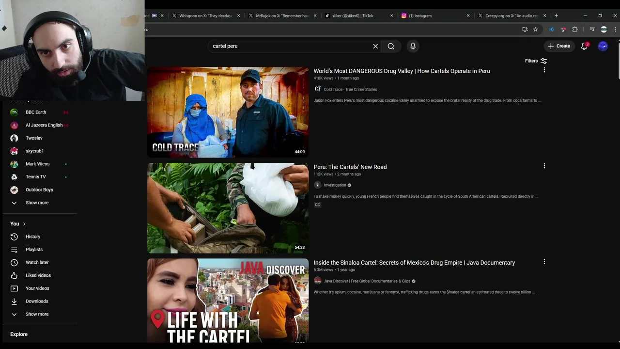The width and height of the screenshot is (620, 349).
Task: Open more options for Sinaloa Cartel video
Action: point(544,262)
